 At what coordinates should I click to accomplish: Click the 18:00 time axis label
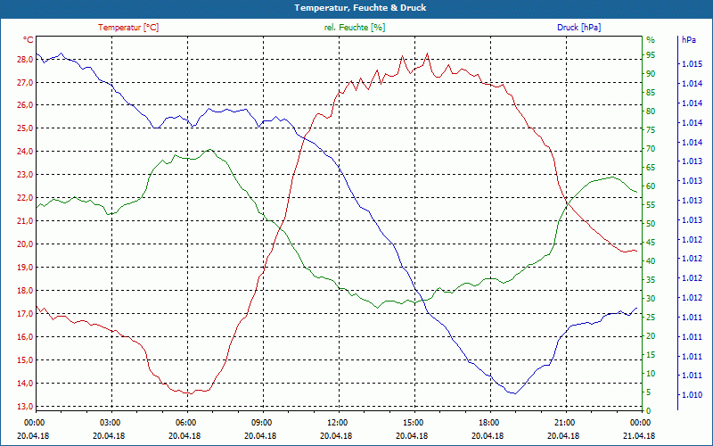pos(488,423)
